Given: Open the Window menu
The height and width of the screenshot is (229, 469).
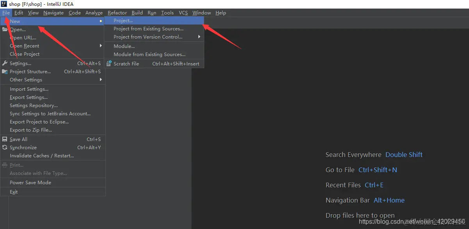Looking at the screenshot, I should click(202, 13).
